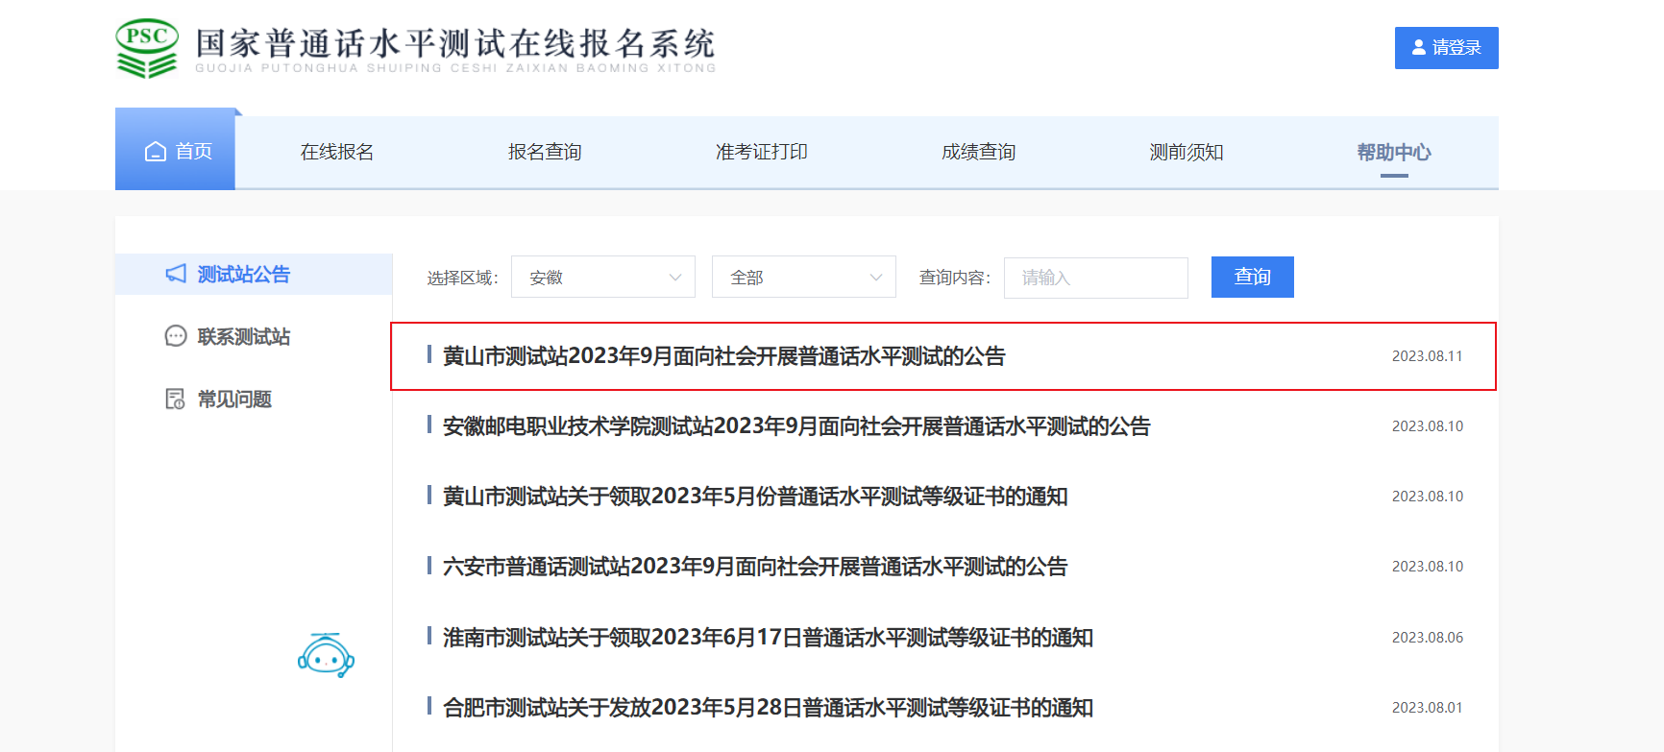This screenshot has width=1664, height=752.
Task: Open the 报名查询 menu item
Action: (545, 152)
